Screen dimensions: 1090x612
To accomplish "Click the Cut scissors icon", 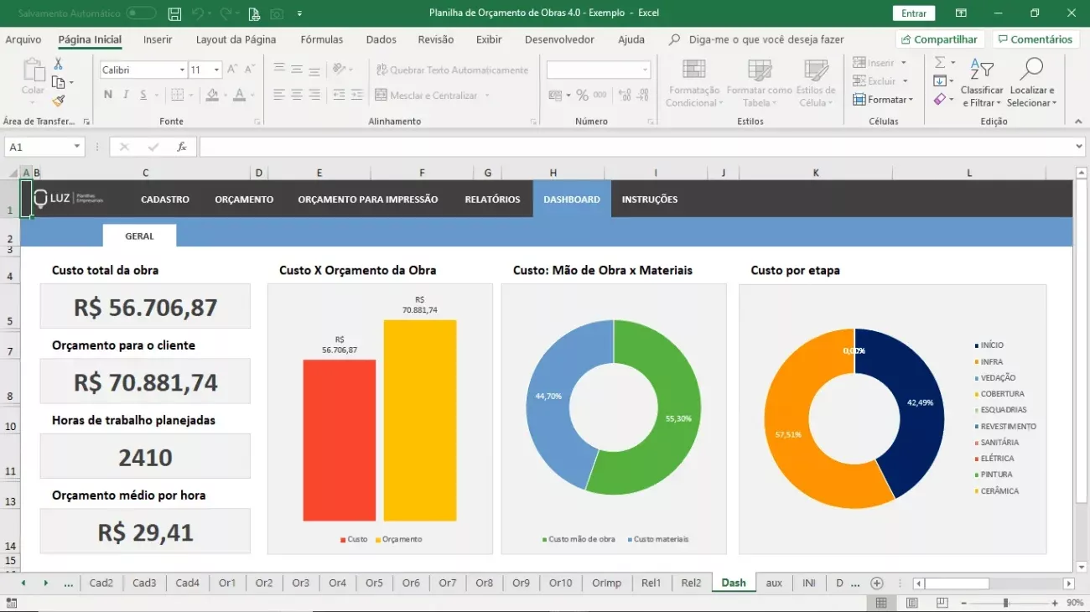I will click(58, 64).
